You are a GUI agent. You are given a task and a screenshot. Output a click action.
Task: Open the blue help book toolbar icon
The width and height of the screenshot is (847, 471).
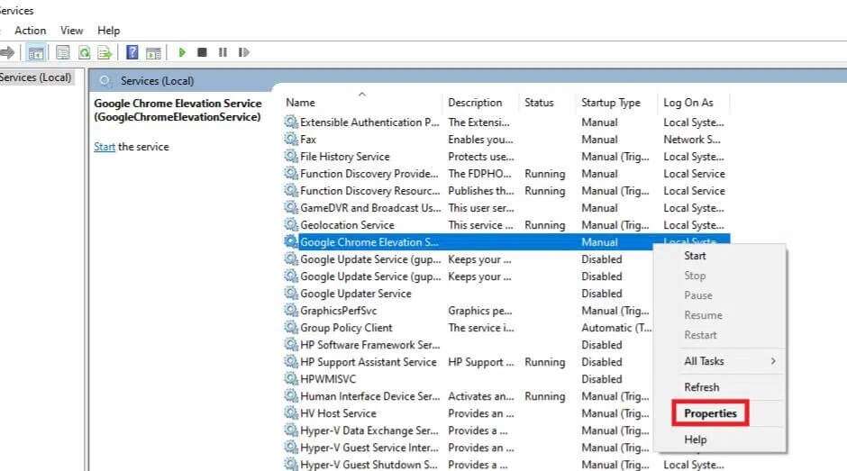132,52
